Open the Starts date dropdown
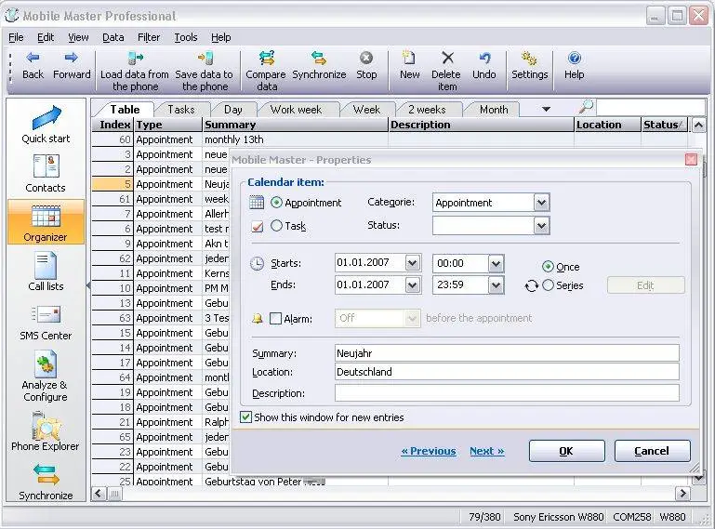The image size is (715, 529). coord(414,263)
